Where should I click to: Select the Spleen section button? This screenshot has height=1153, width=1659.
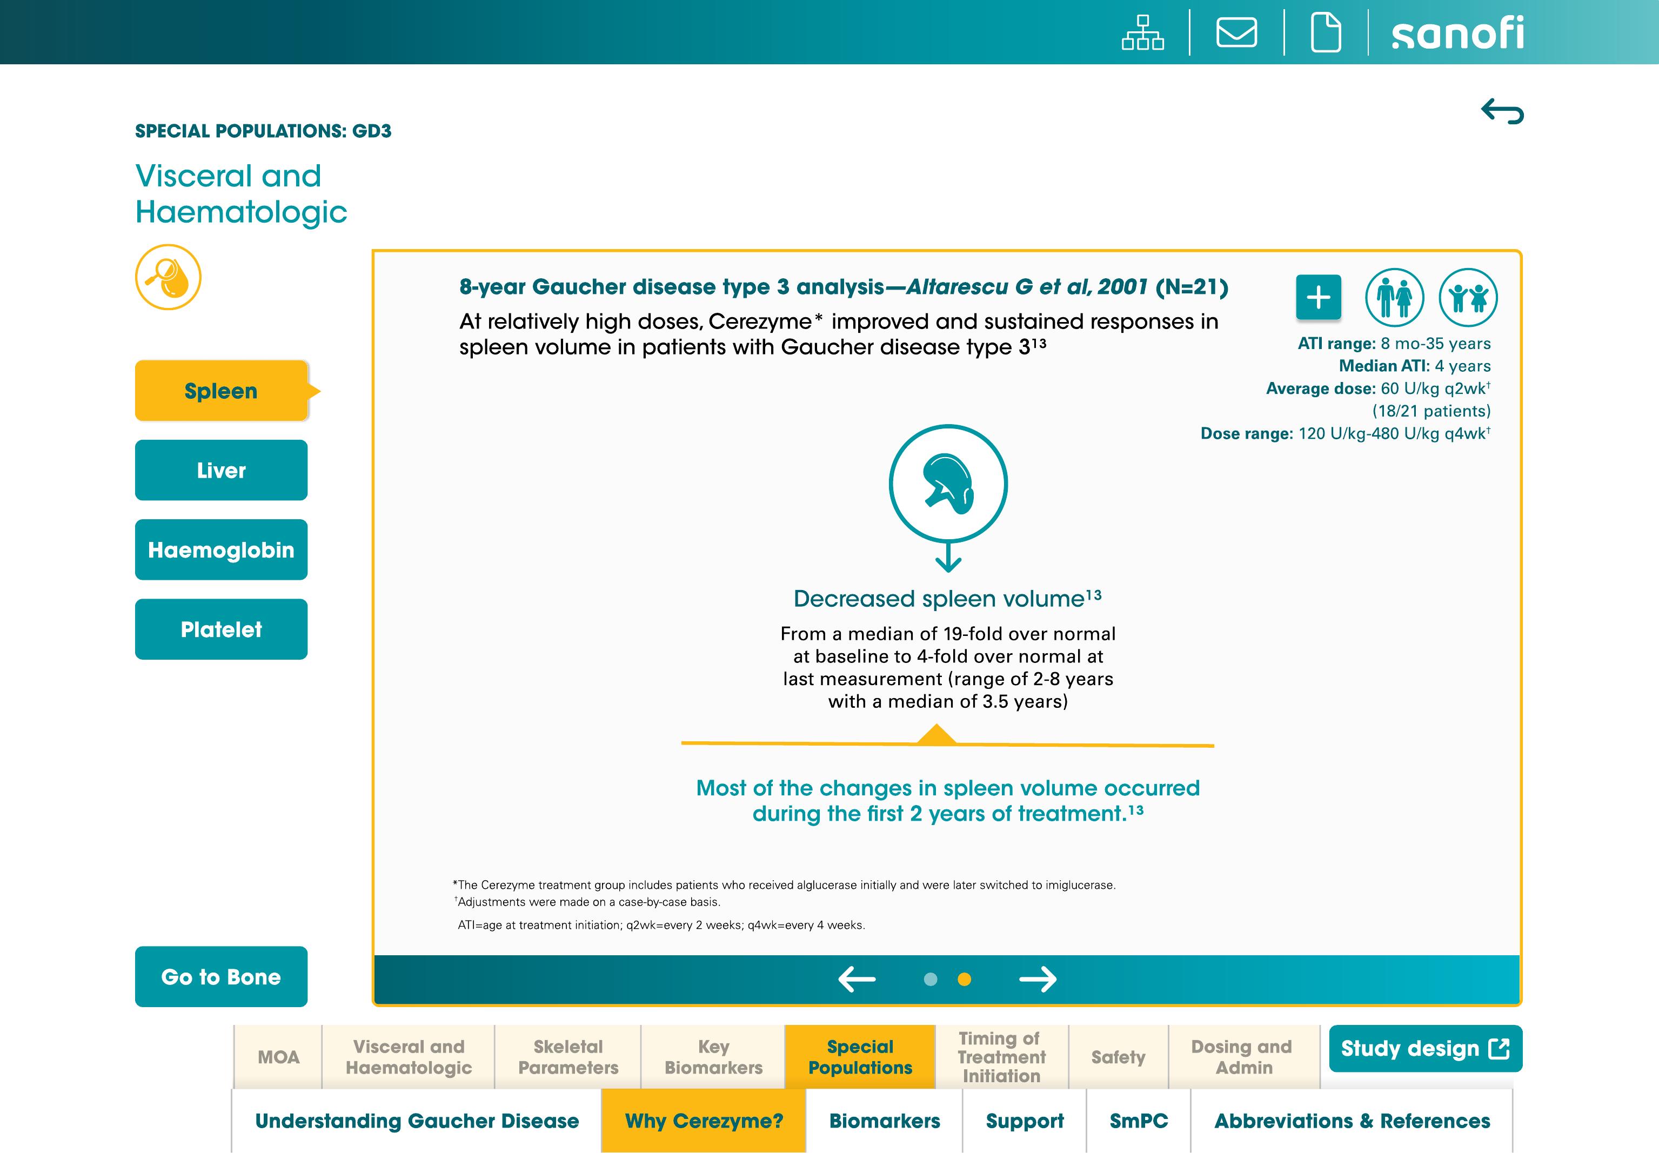tap(221, 391)
